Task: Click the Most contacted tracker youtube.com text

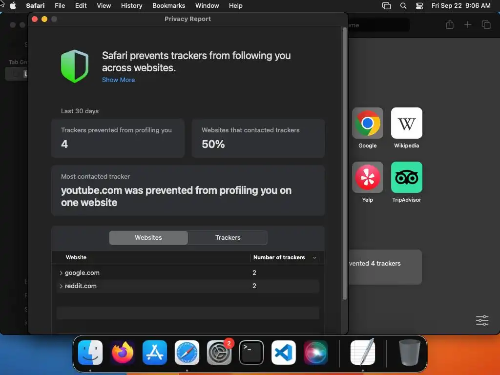Action: 176,196
